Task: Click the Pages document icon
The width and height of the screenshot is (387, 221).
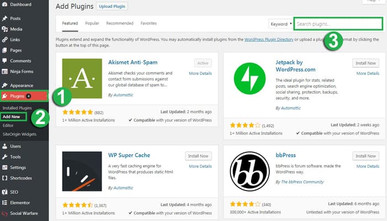Action: 4,50
